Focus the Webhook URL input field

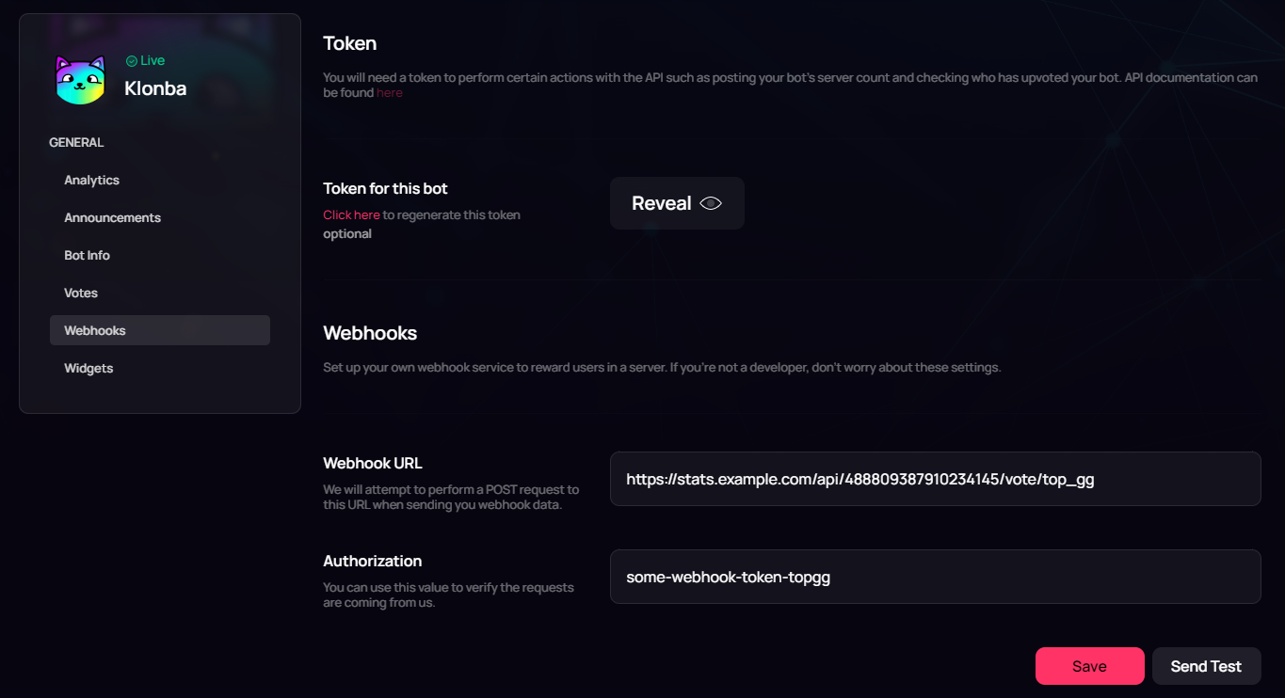(935, 479)
